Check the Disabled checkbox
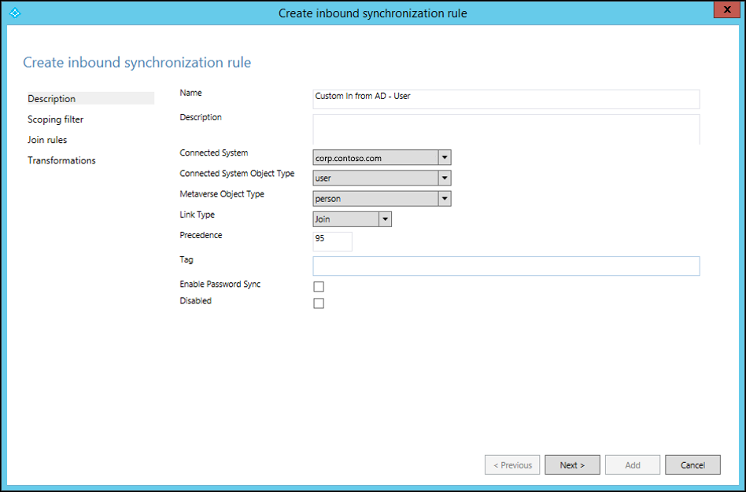Image resolution: width=746 pixels, height=492 pixels. 319,303
